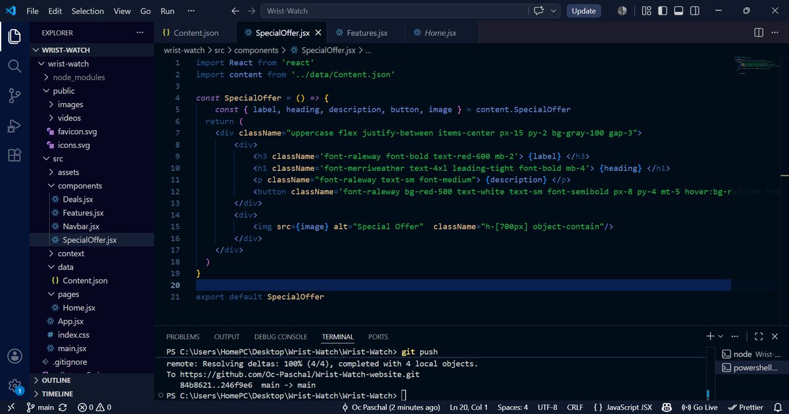789x414 pixels.
Task: Click the main branch status item
Action: point(40,407)
